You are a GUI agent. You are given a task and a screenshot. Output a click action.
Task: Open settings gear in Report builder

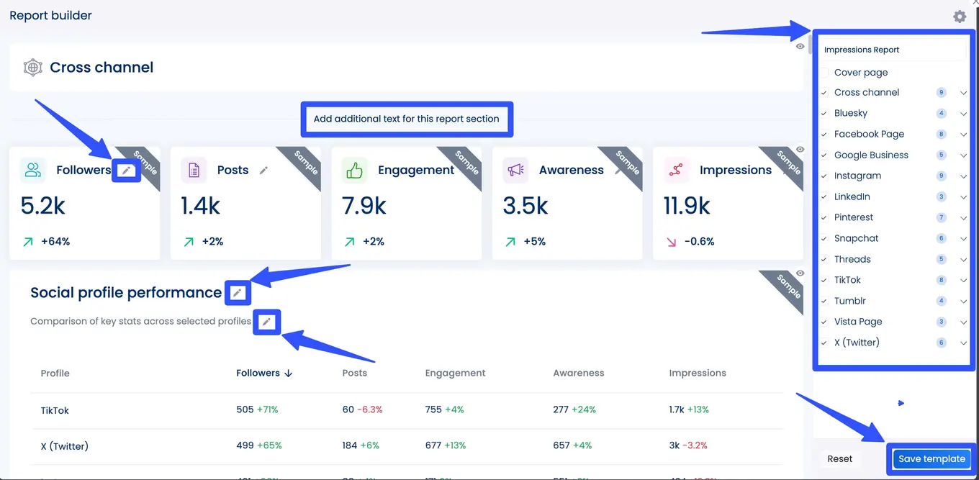(x=959, y=17)
